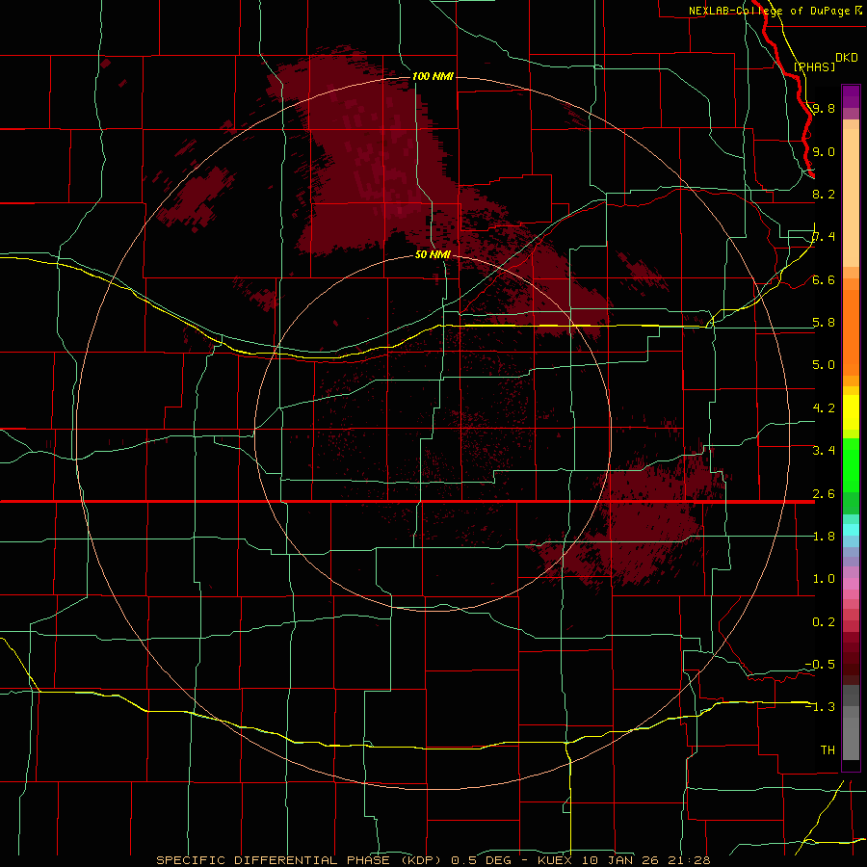This screenshot has width=867, height=867.
Task: Click the 5.8 color scale value
Action: pyautogui.click(x=824, y=323)
